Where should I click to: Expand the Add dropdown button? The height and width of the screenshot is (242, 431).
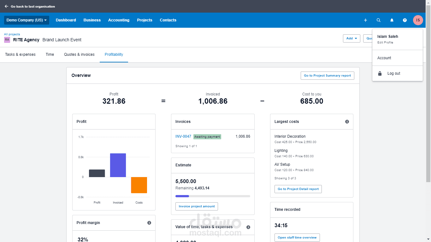351,38
